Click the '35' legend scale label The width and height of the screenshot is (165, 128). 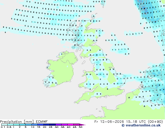[62, 127]
